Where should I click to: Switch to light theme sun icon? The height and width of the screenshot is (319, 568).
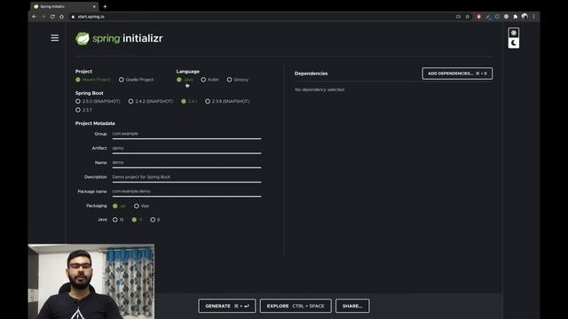tap(513, 33)
